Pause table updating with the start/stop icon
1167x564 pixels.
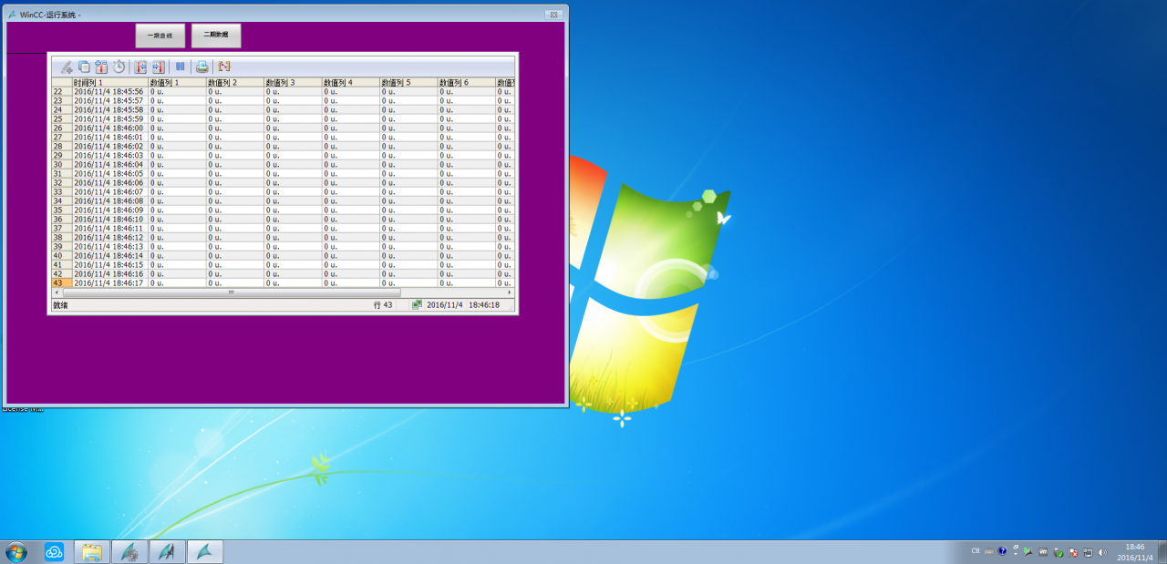(180, 67)
